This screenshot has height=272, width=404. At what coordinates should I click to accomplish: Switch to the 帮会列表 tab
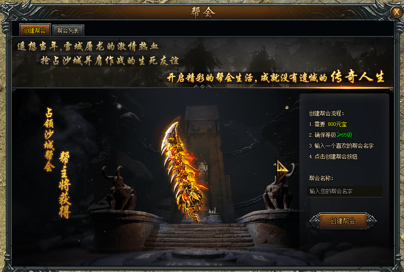tap(68, 31)
